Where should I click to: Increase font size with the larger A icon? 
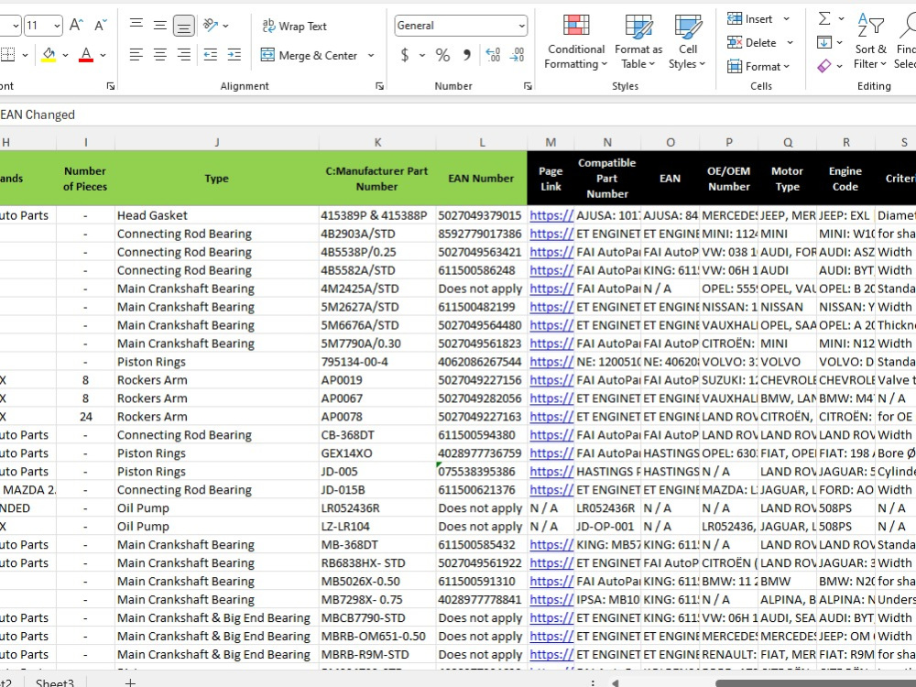point(76,25)
